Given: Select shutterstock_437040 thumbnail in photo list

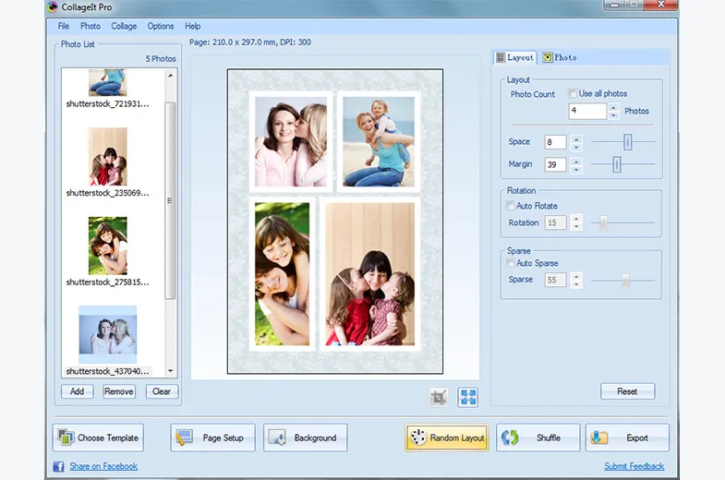Looking at the screenshot, I should (x=108, y=334).
